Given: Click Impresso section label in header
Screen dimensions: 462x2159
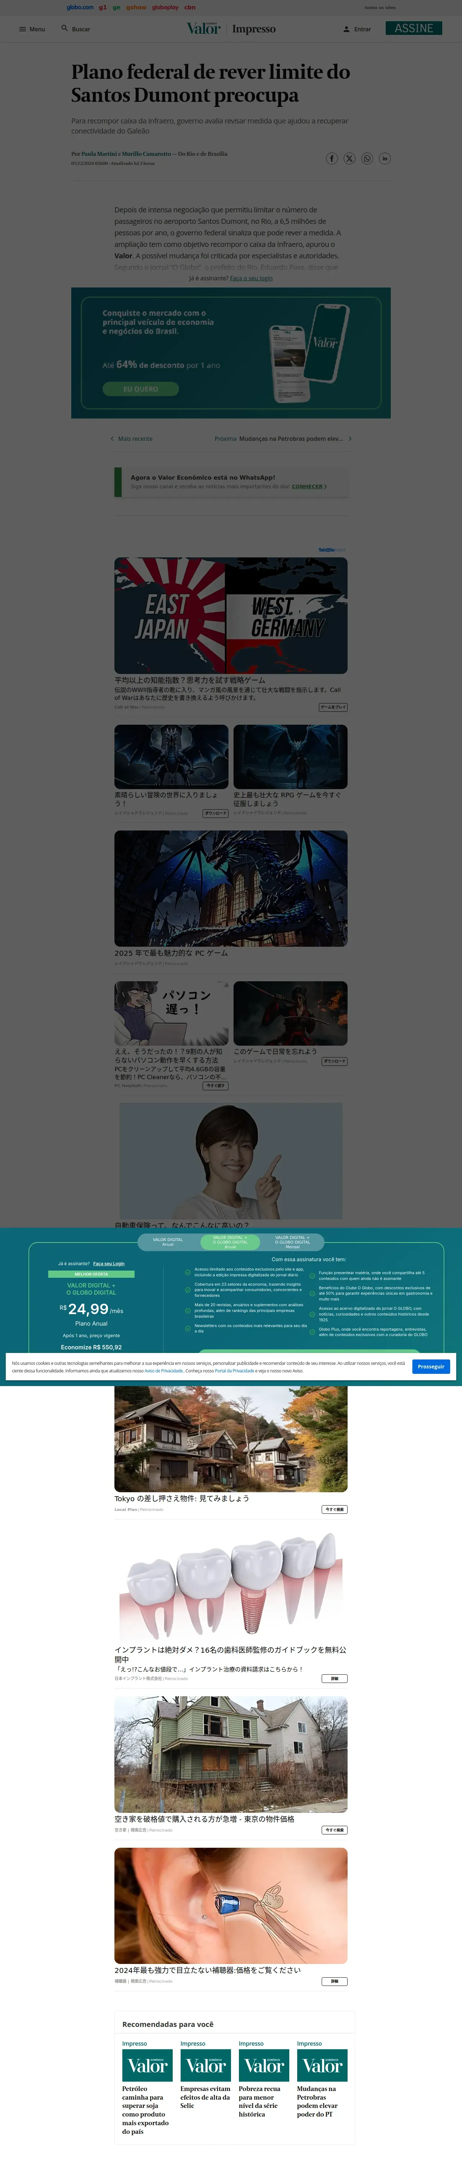Looking at the screenshot, I should point(254,30).
